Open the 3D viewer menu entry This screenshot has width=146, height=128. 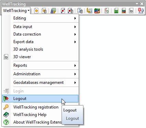[40, 57]
